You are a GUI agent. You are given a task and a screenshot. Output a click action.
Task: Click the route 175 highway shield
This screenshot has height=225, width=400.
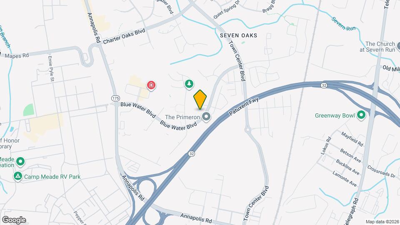click(x=115, y=98)
